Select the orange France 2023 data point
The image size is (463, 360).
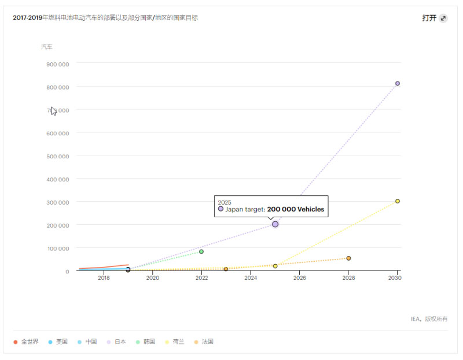226,269
